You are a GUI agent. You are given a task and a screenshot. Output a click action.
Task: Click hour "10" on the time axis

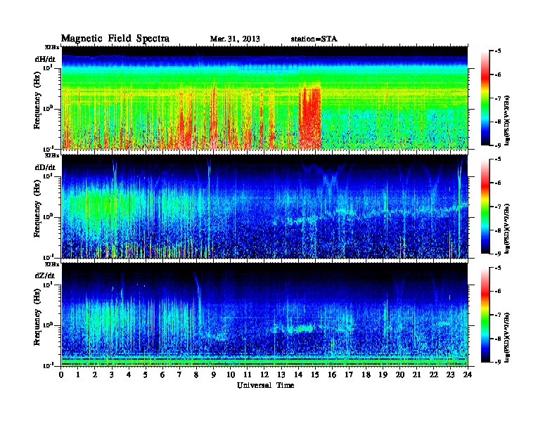point(231,374)
